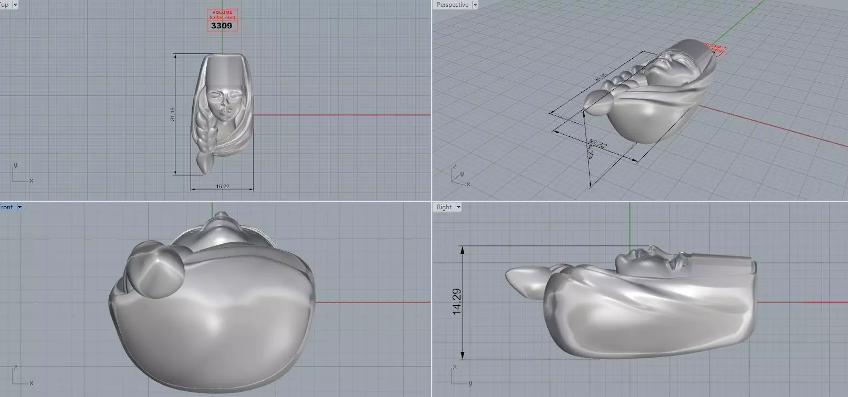Viewport: 848px width, 397px height.
Task: Select the 16.22 dimension in Perspective view
Action: [597, 143]
